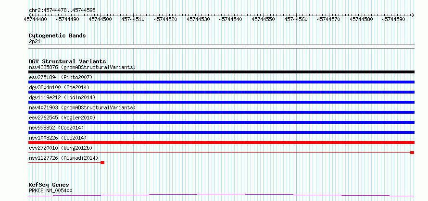Click the RefSeq Genes track title
Image resolution: width=428 pixels, height=201 pixels.
point(49,185)
